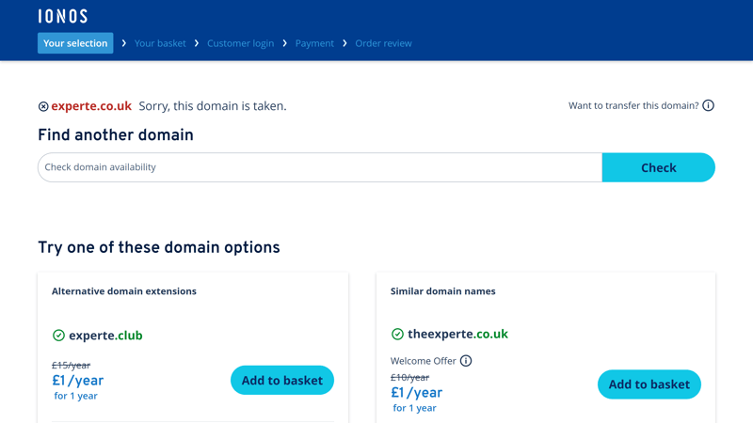
Task: Click the experte.co.uk domain name
Action: click(x=91, y=106)
